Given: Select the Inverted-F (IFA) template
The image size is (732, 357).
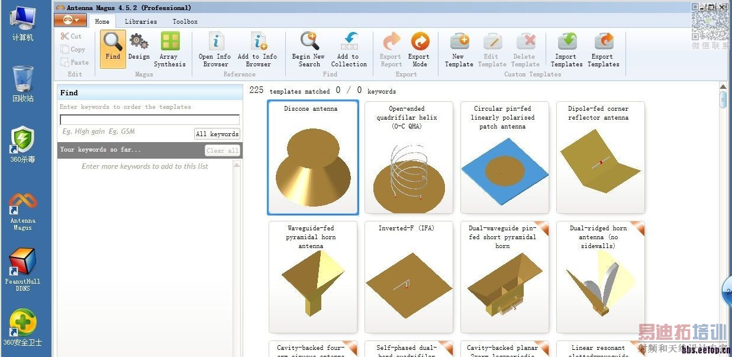Looking at the screenshot, I should [409, 277].
